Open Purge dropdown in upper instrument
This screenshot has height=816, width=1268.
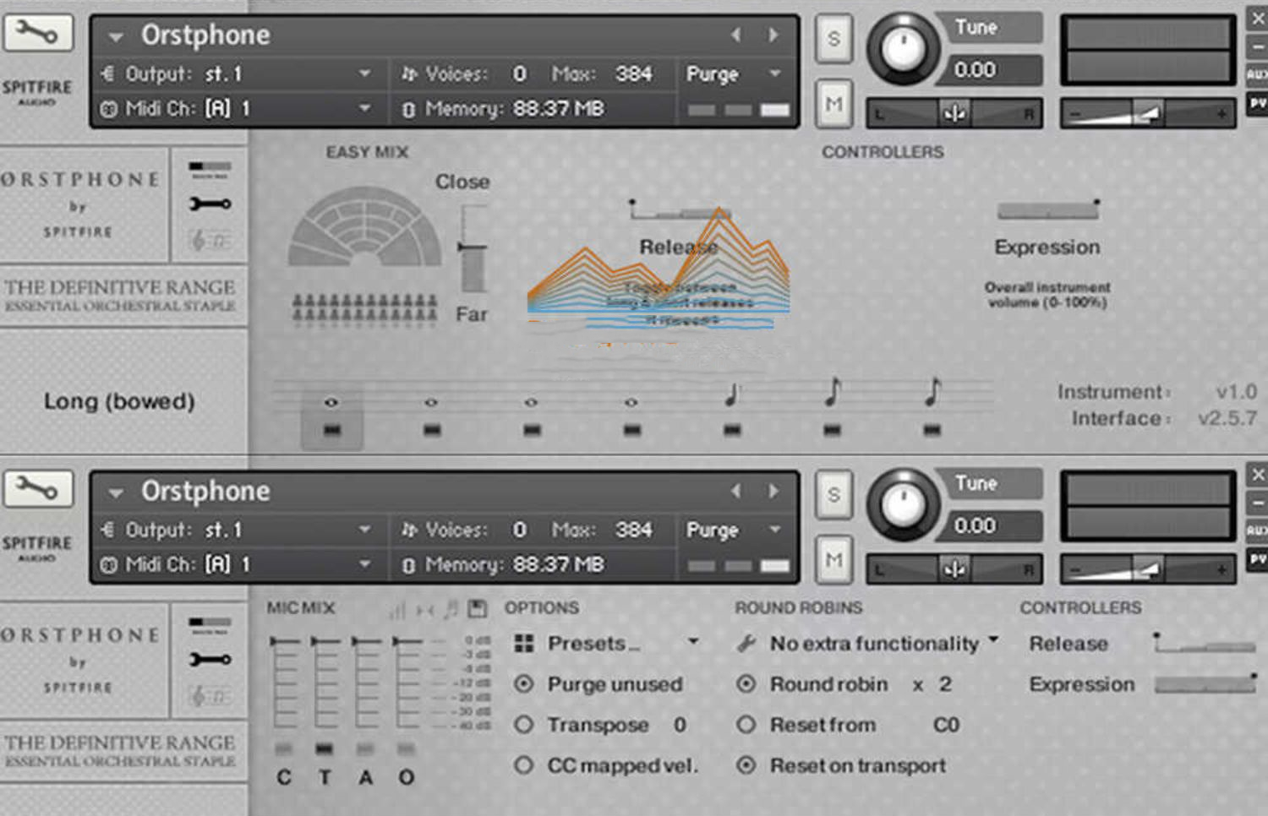[x=775, y=74]
